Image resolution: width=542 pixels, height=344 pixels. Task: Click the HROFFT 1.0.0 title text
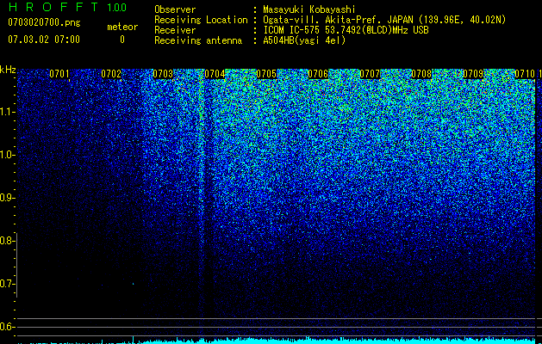click(67, 7)
